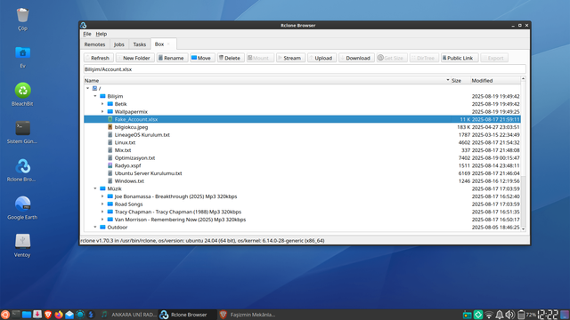The height and width of the screenshot is (320, 570).
Task: Open the Çöp trash desktop icon
Action: point(22,19)
